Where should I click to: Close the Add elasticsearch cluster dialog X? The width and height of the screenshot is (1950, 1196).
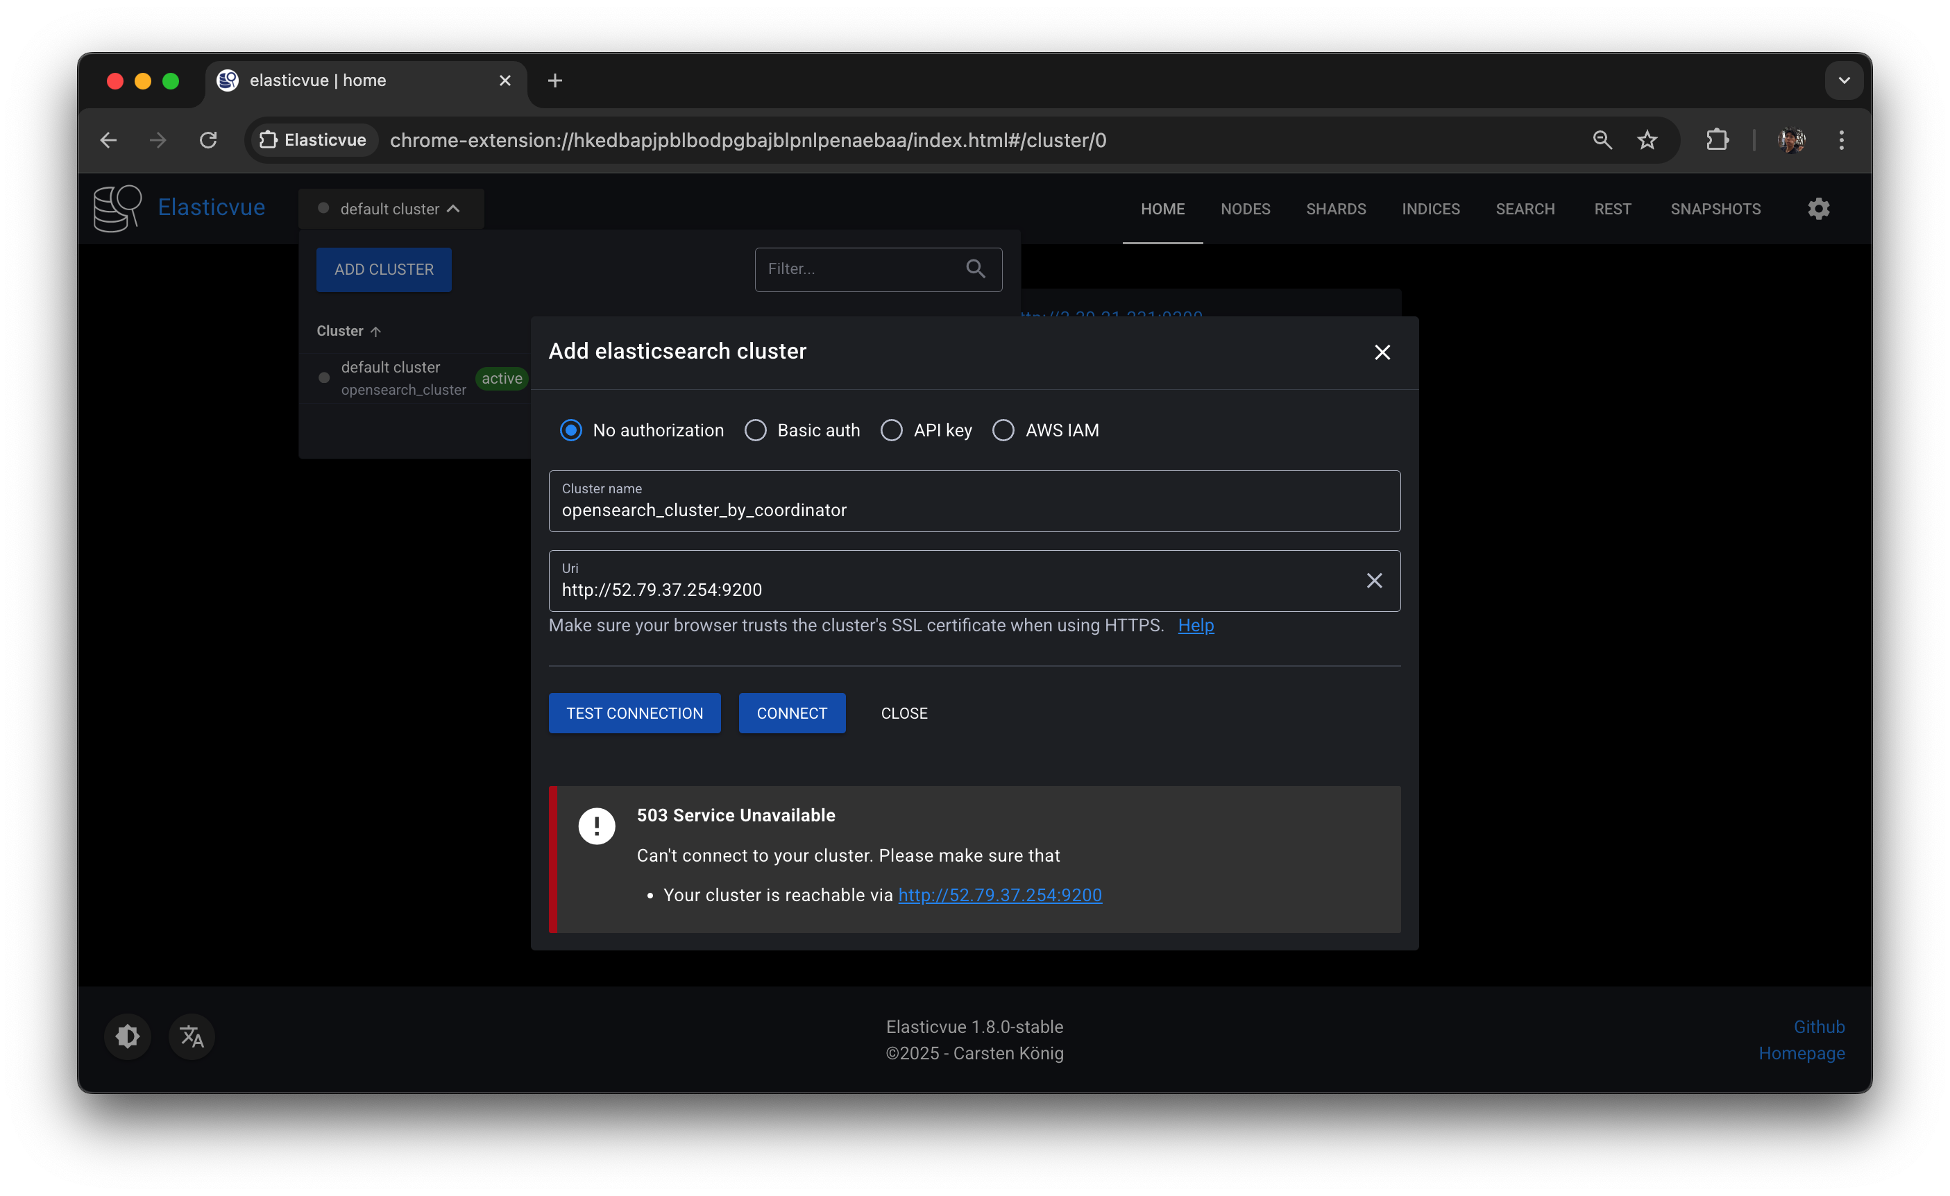1382,352
